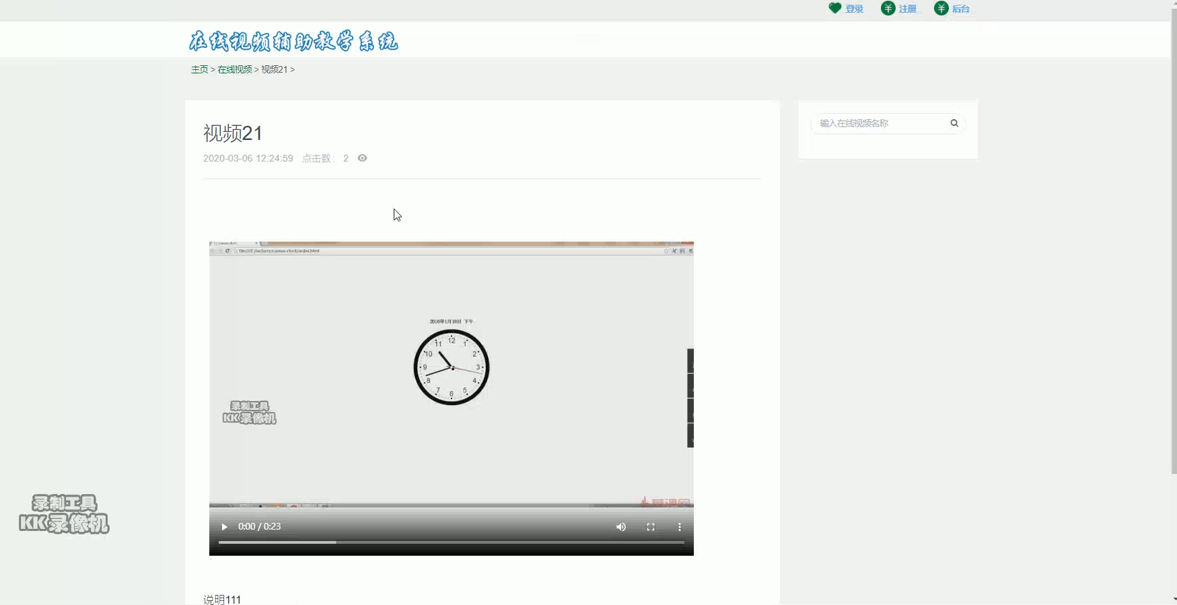Click the 视频21 page heading
The height and width of the screenshot is (605, 1177).
point(233,133)
